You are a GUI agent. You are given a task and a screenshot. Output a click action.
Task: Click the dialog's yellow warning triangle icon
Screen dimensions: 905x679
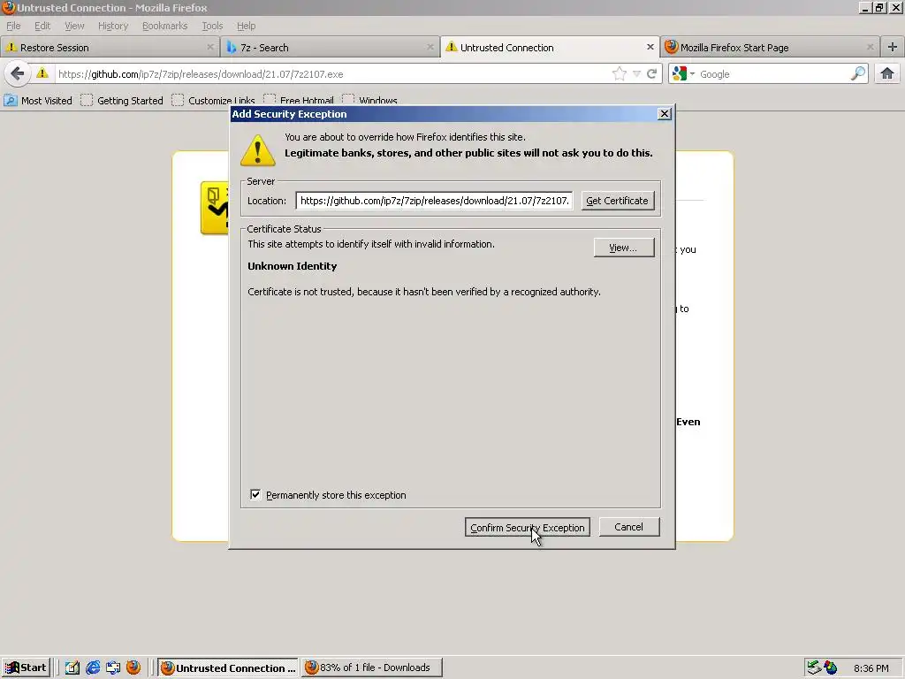click(257, 150)
